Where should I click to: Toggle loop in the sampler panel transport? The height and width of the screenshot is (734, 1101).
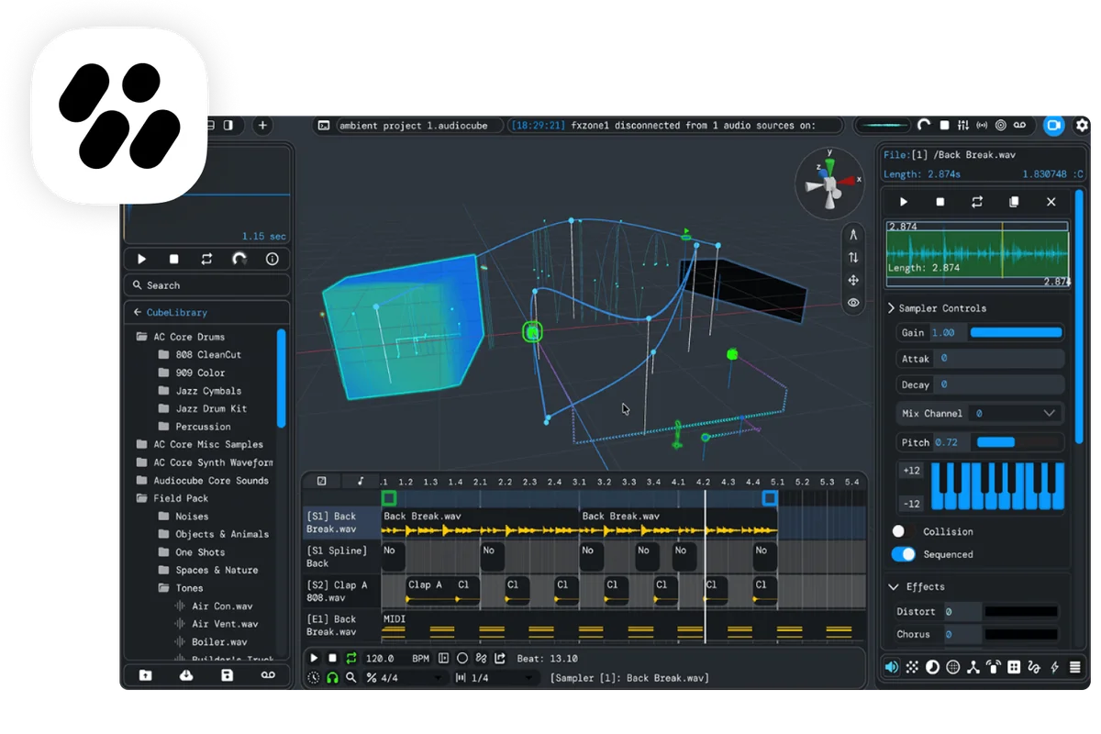pos(977,202)
